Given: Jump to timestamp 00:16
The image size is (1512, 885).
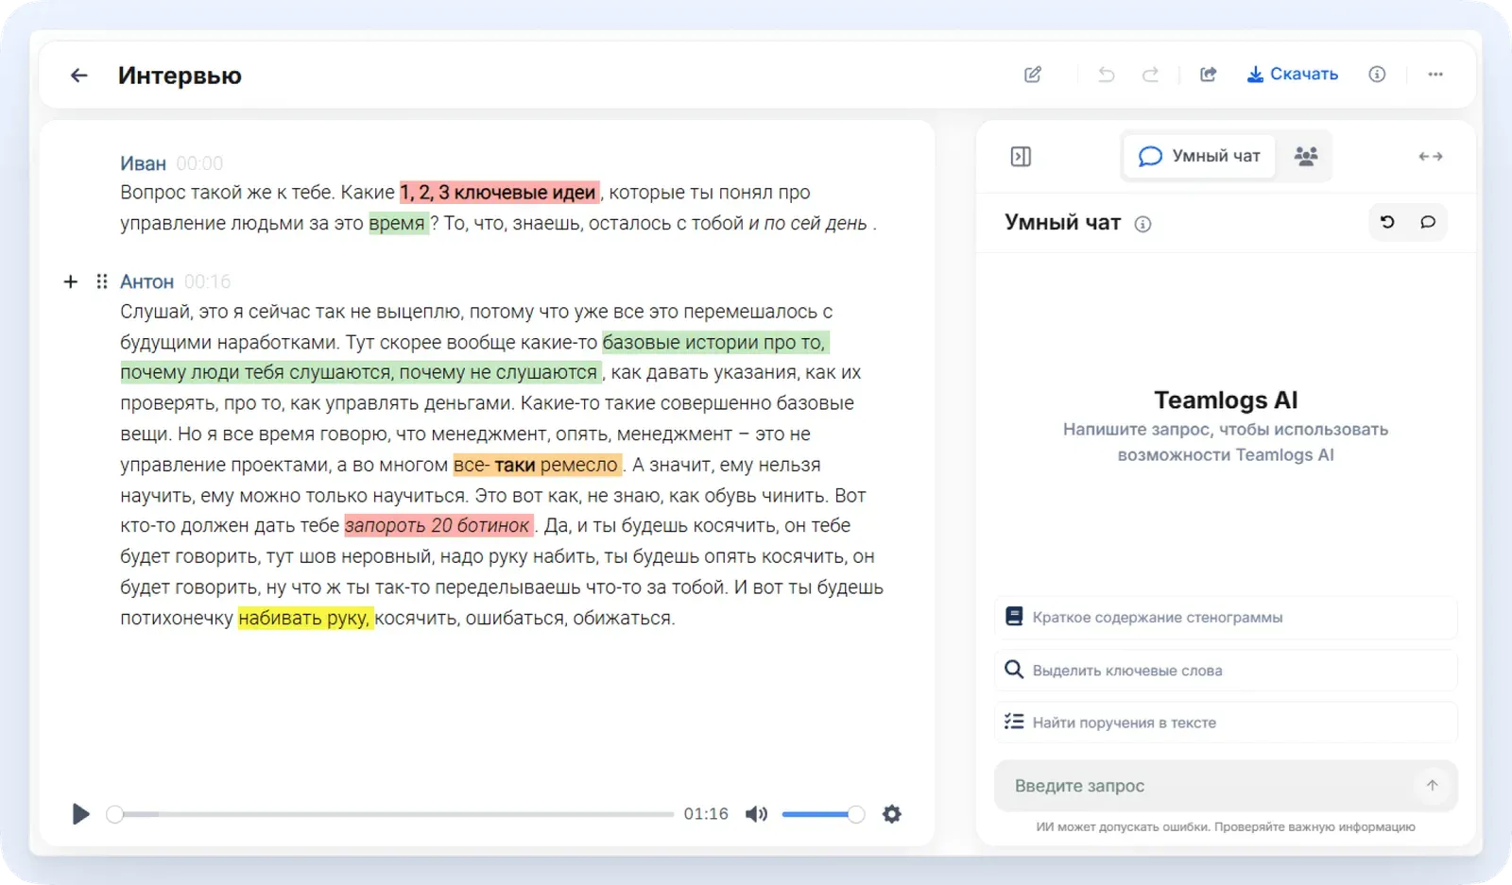Looking at the screenshot, I should point(208,281).
